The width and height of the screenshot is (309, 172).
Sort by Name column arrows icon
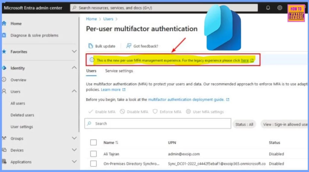coord(117,142)
